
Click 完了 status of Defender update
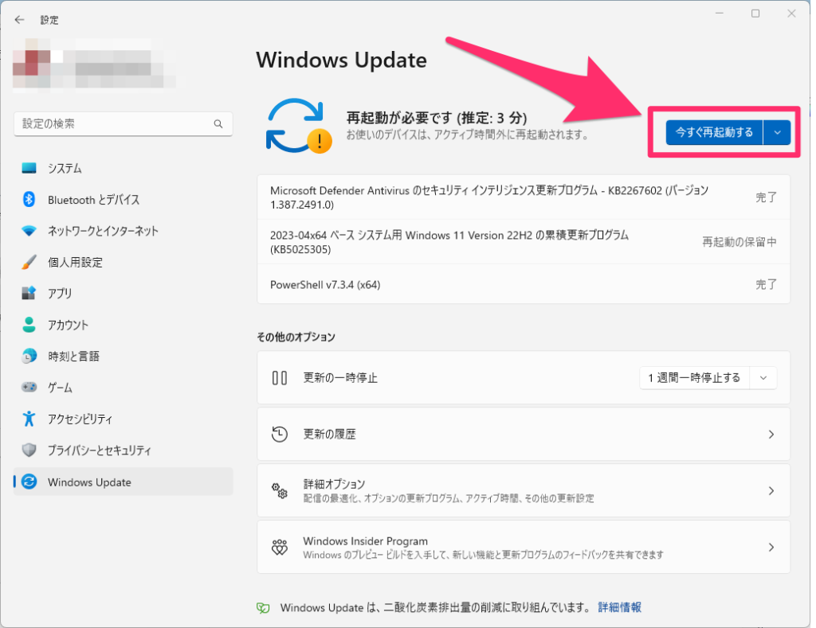[766, 197]
